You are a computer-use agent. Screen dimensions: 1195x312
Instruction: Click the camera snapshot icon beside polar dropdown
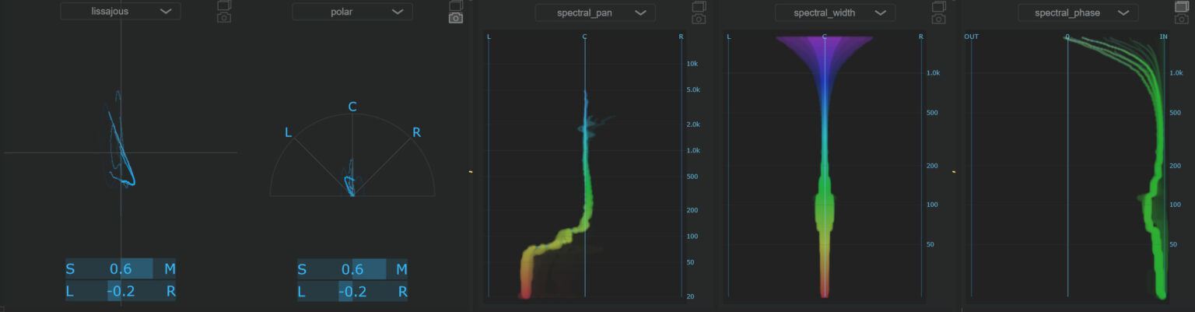tap(456, 17)
